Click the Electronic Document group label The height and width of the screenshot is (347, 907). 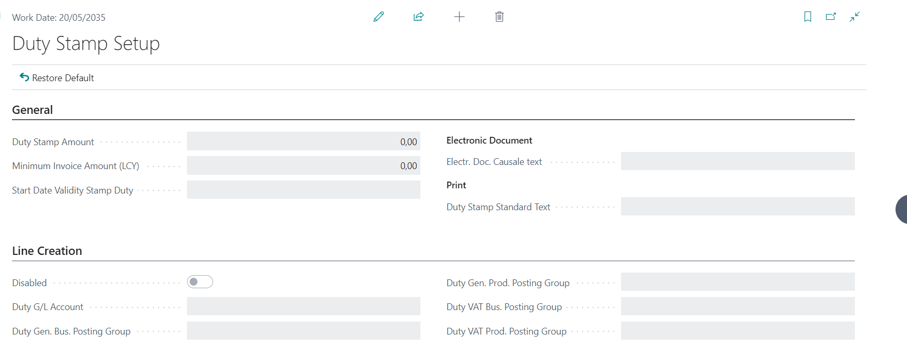[489, 140]
